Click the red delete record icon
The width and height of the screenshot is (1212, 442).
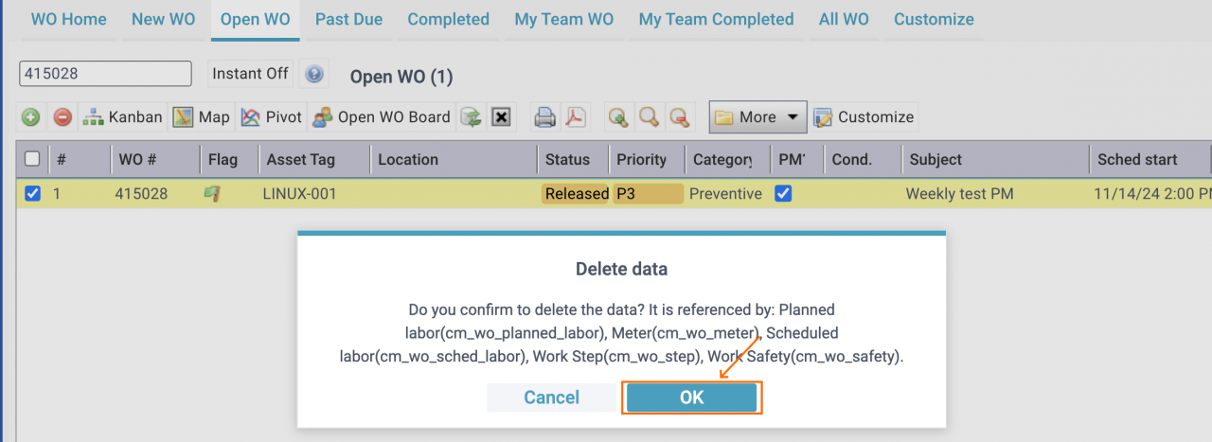coord(62,117)
